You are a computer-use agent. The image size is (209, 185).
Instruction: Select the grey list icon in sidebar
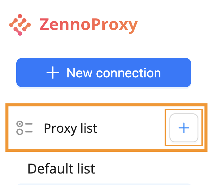(24, 128)
